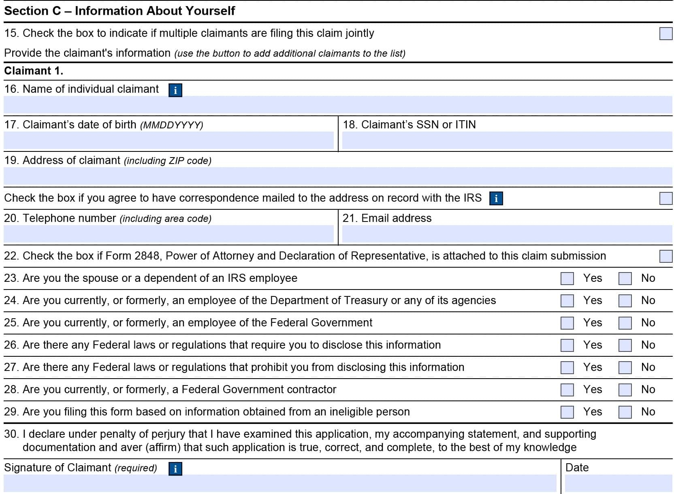Click the info icon beside item 16
Screen dimensions: 674x494
(175, 90)
